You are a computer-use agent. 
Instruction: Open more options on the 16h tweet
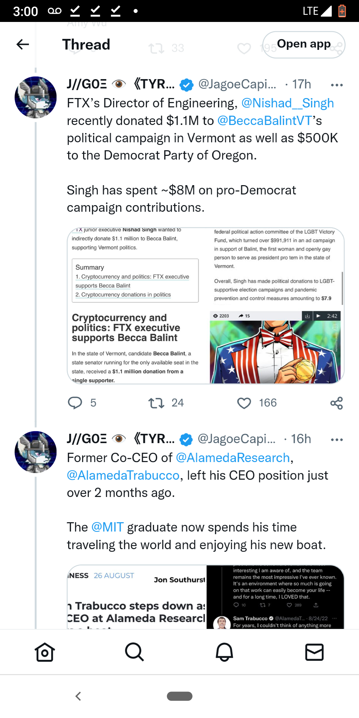(337, 440)
